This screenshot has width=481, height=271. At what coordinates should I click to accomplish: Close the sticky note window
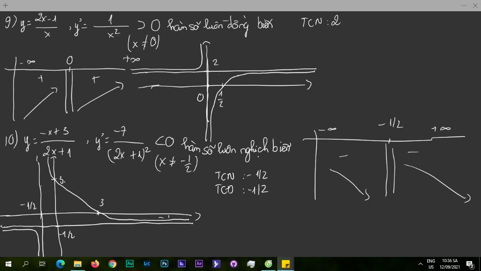coord(475,6)
